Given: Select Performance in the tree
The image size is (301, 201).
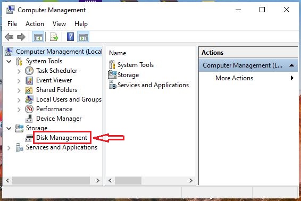Looking at the screenshot, I should (54, 109).
